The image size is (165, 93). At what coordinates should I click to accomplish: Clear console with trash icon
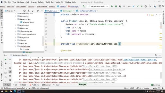pyautogui.click(x=10, y=80)
